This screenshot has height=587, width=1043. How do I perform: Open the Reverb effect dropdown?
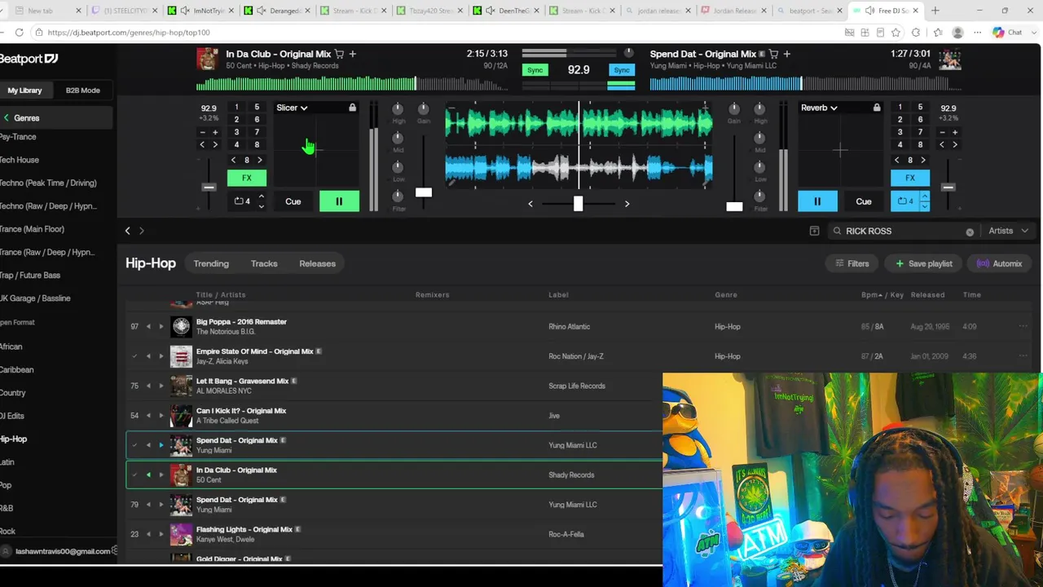pyautogui.click(x=819, y=108)
